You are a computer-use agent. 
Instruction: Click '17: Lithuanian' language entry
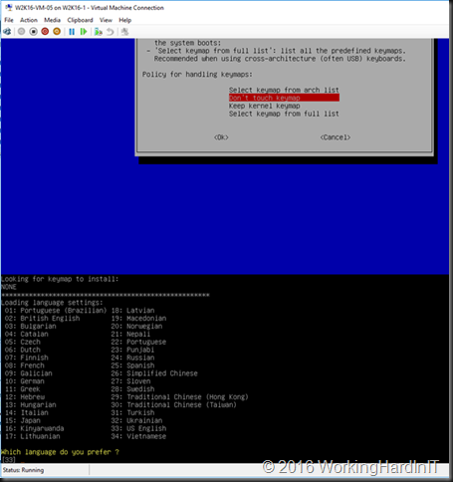[x=33, y=436]
